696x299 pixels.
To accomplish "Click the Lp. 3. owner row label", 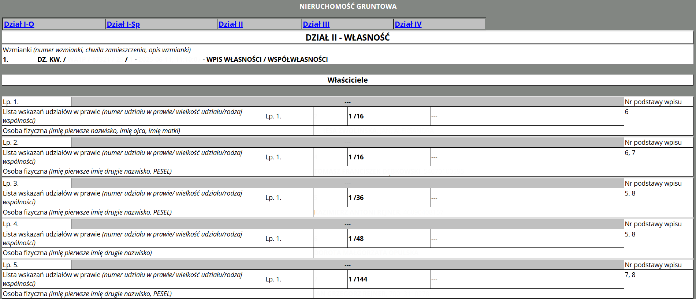I will coord(11,183).
